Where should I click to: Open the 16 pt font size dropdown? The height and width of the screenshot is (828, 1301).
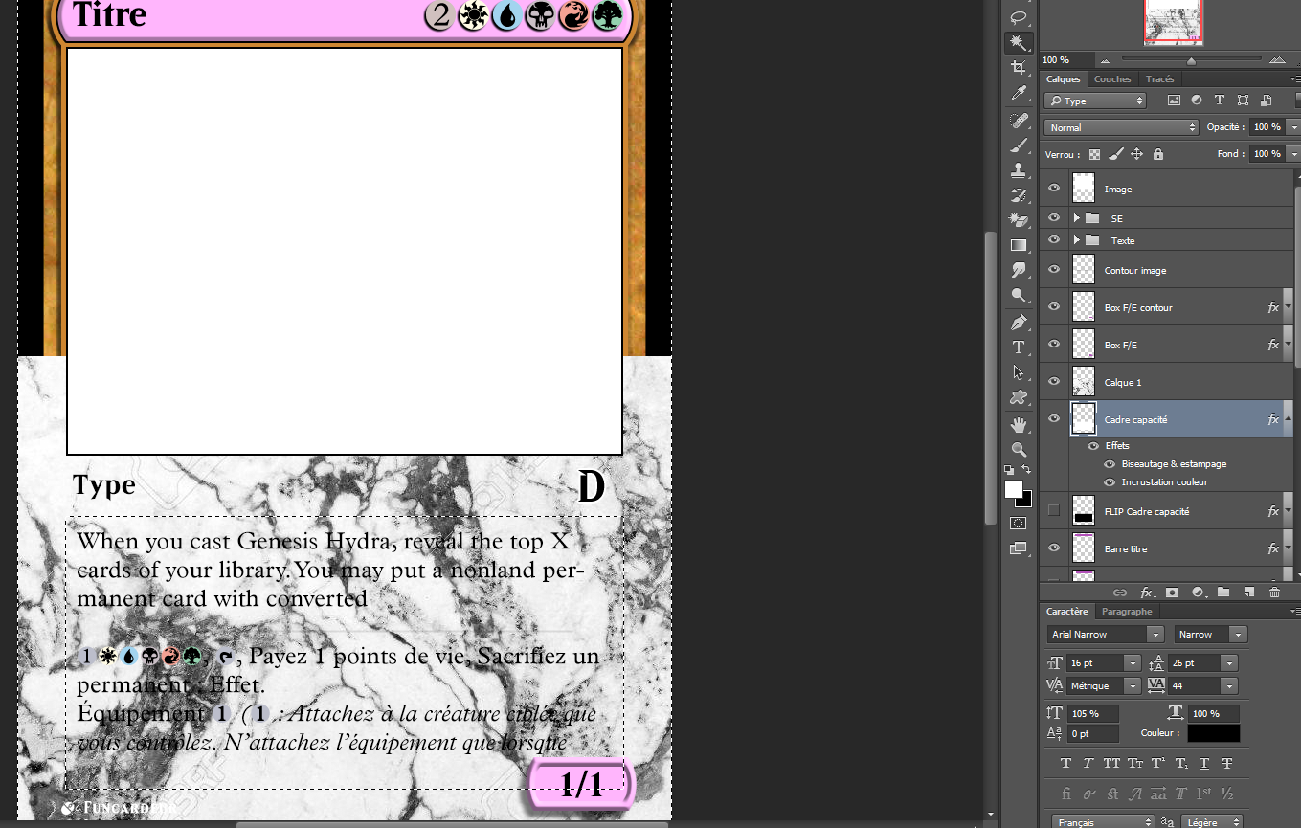(x=1133, y=663)
